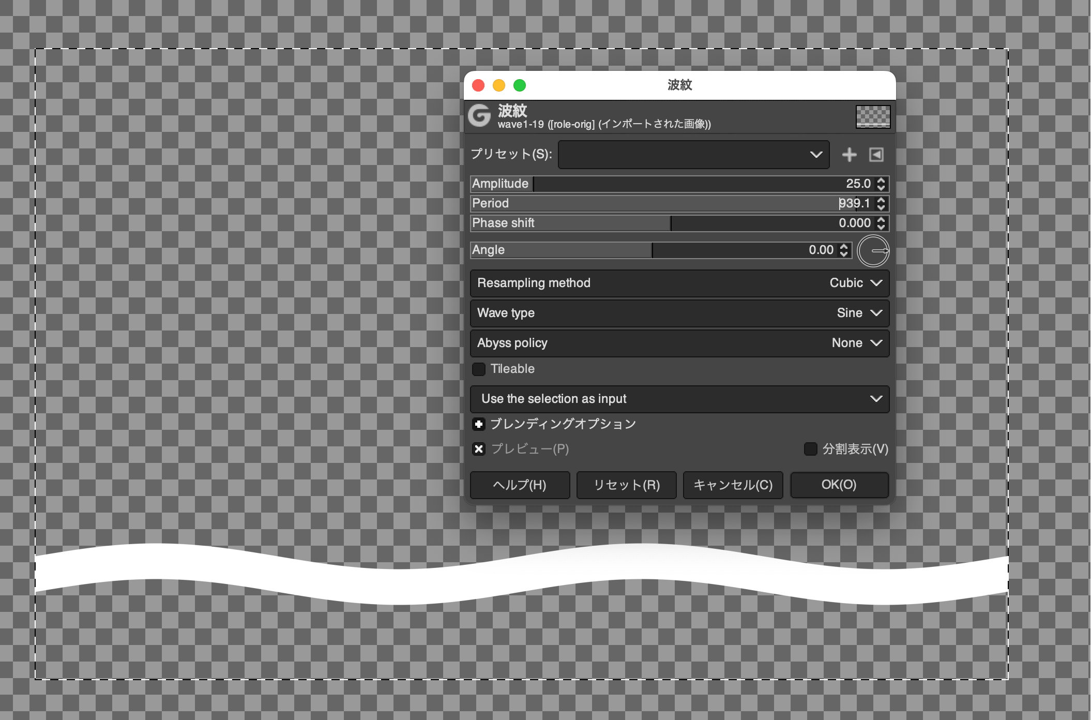Image resolution: width=1091 pixels, height=720 pixels.
Task: Click the Amplitude stepper arrows
Action: click(881, 184)
